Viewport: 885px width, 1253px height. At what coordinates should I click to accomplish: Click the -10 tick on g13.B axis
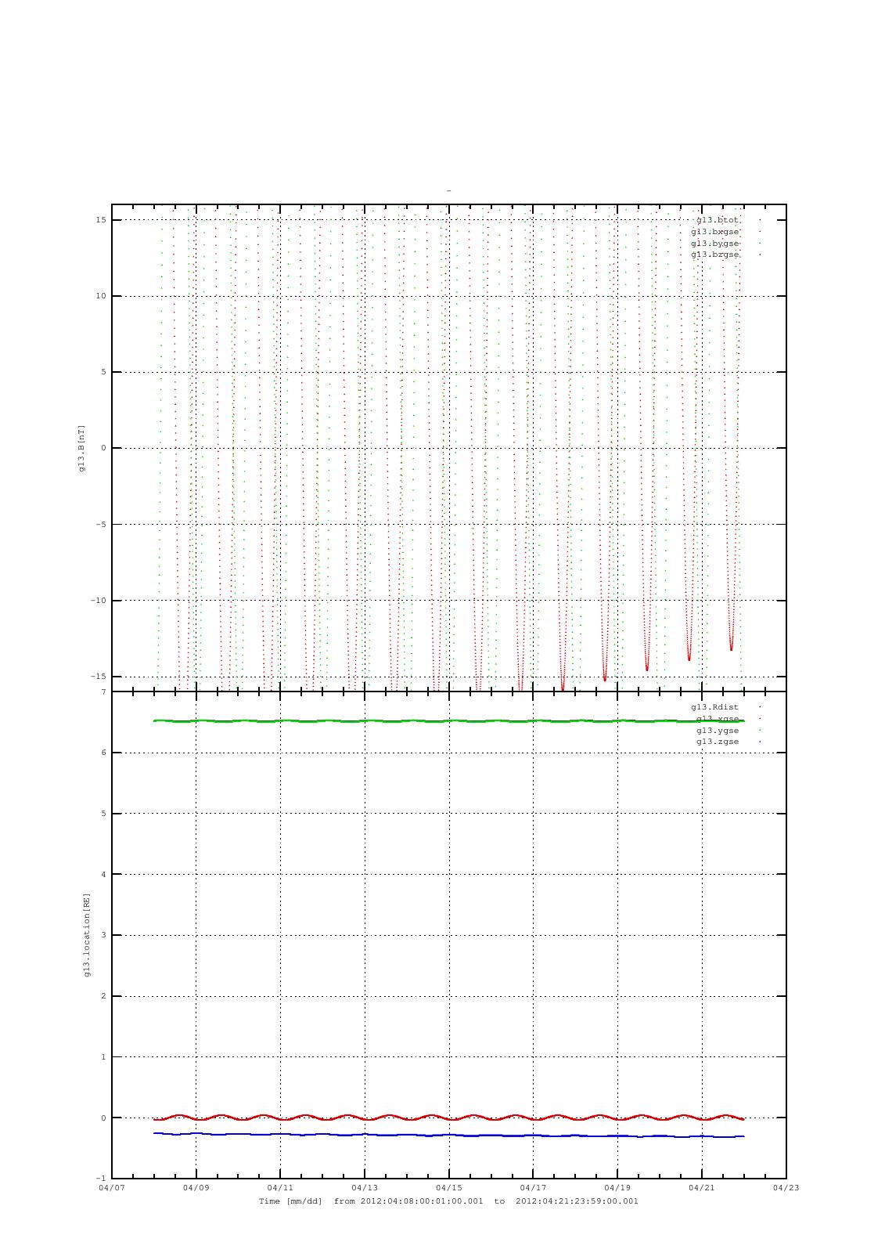pyautogui.click(x=98, y=601)
